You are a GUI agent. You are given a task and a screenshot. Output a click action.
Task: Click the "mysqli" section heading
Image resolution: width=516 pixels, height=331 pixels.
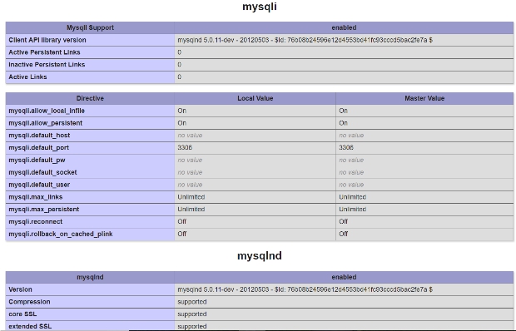click(x=260, y=7)
